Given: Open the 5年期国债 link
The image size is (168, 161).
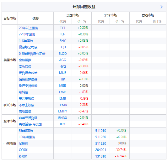Looking at the screenshot, I should (x=26, y=131).
